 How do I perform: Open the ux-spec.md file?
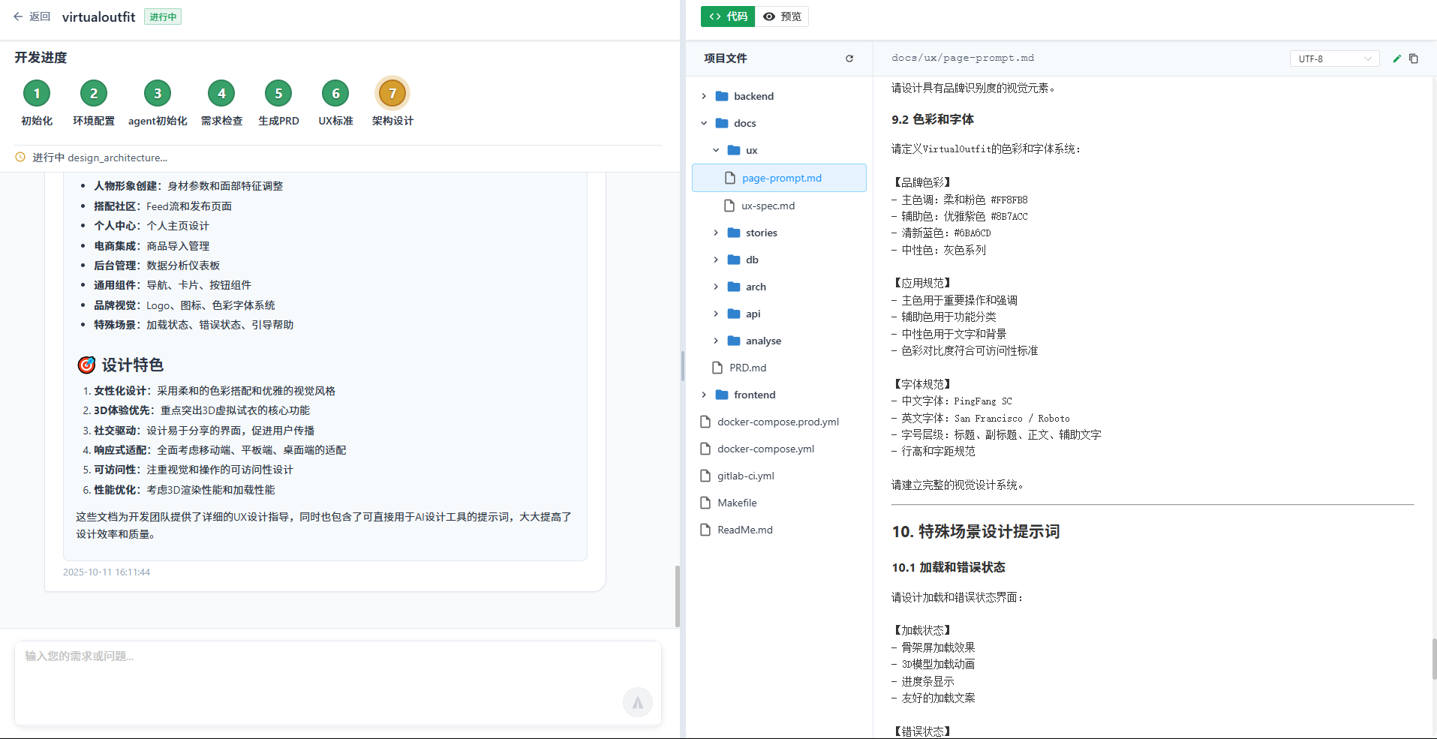768,205
